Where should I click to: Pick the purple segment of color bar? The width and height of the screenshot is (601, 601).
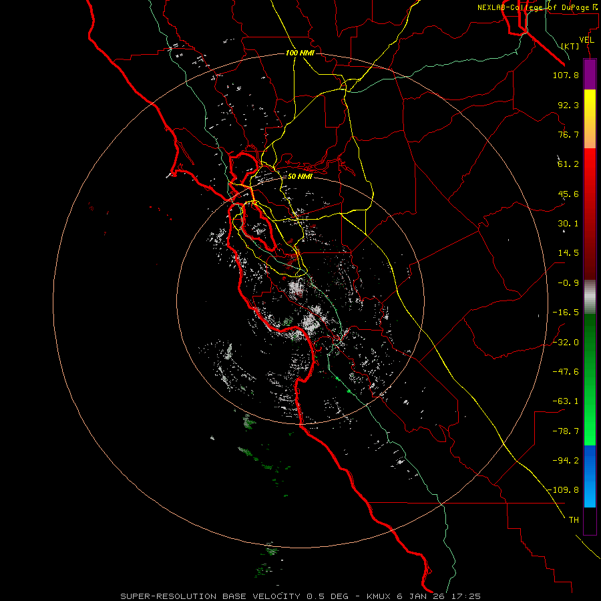tap(590, 74)
